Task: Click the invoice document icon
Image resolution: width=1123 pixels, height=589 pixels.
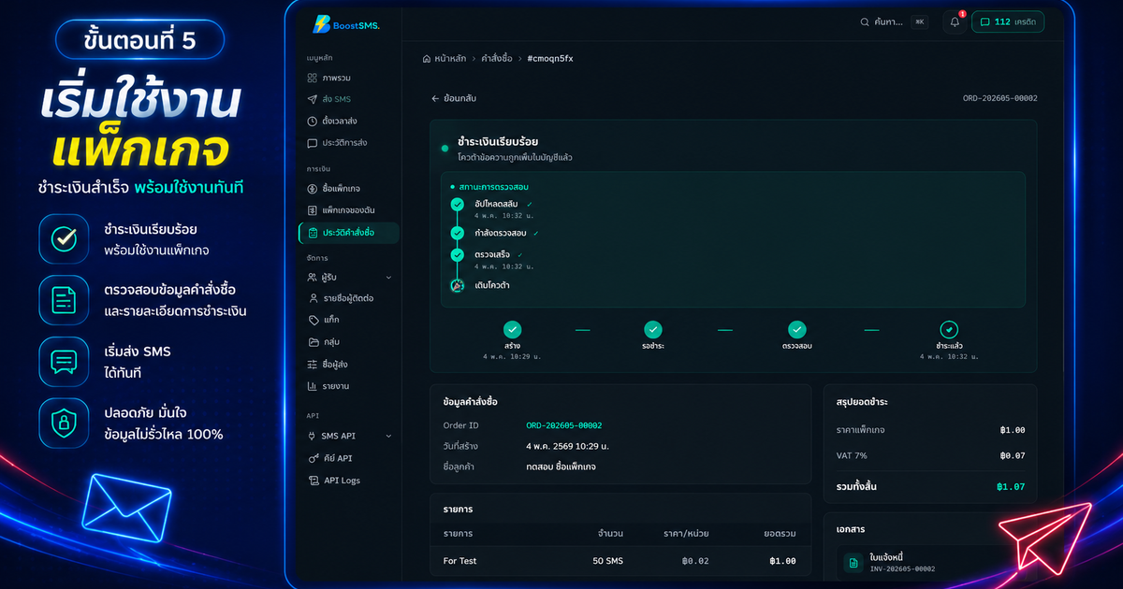Action: 853,562
